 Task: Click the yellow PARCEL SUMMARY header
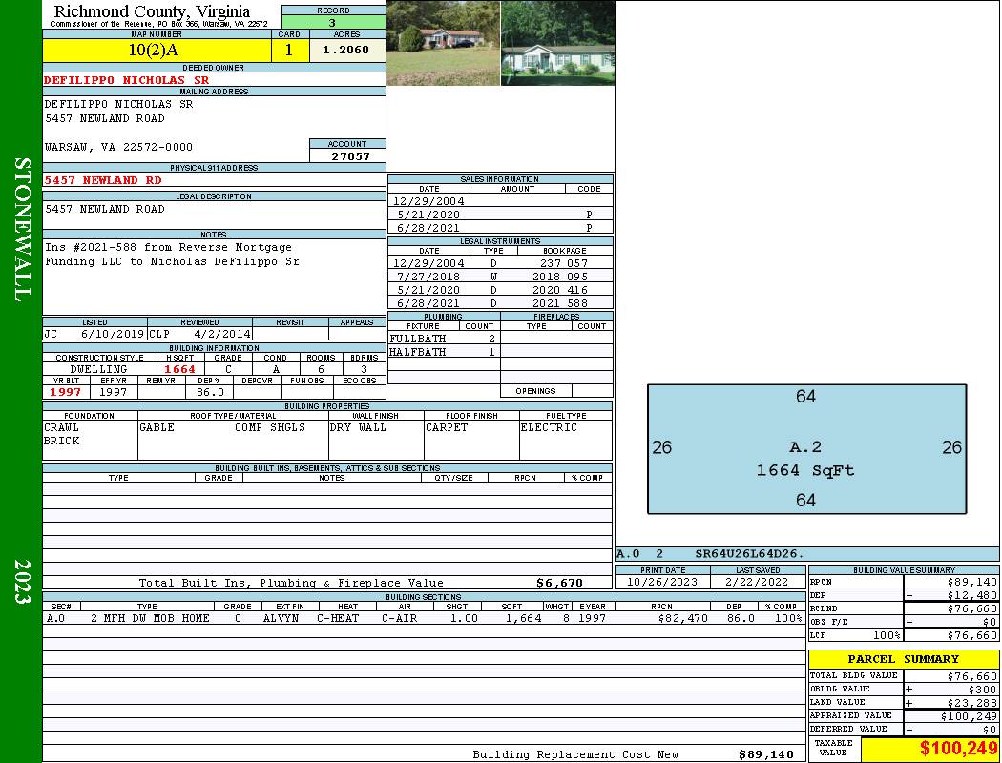pos(903,659)
